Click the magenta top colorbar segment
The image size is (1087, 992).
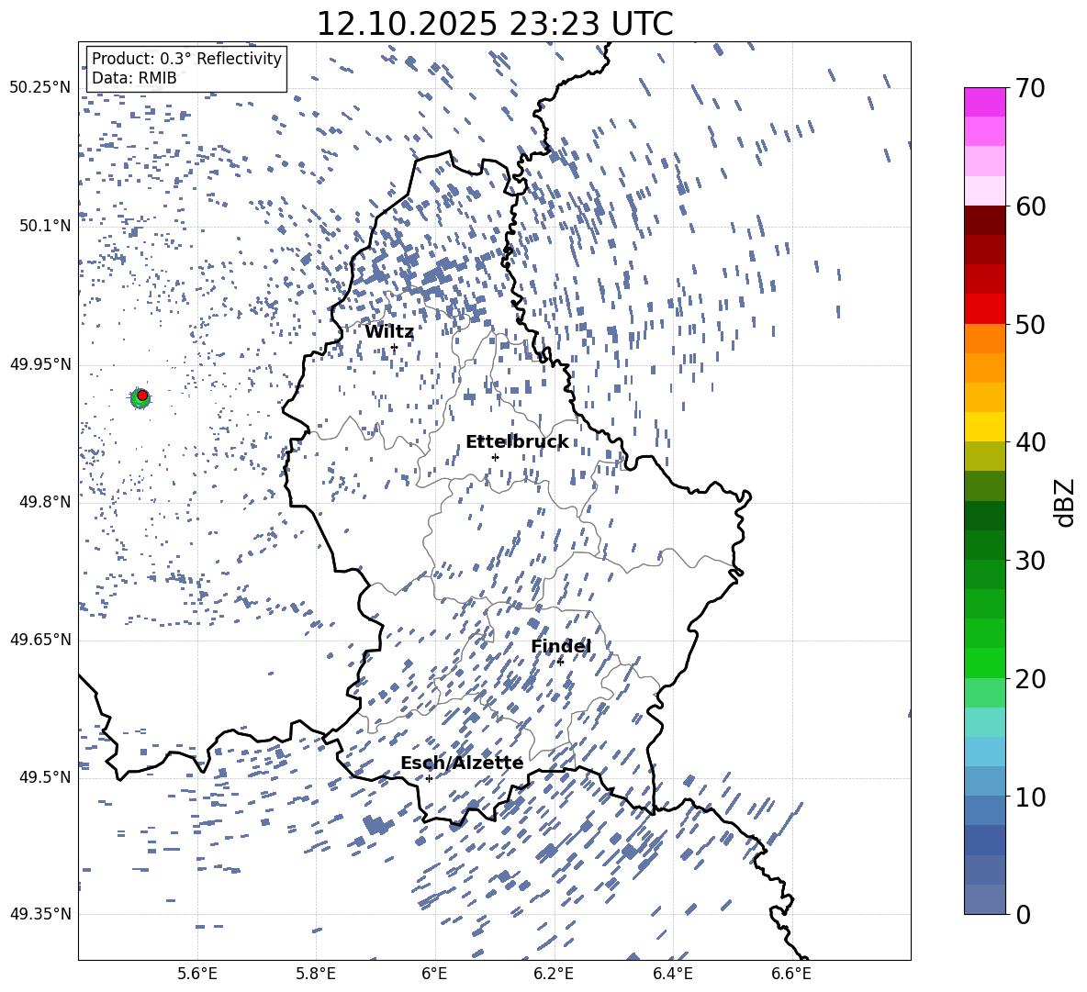pos(984,103)
